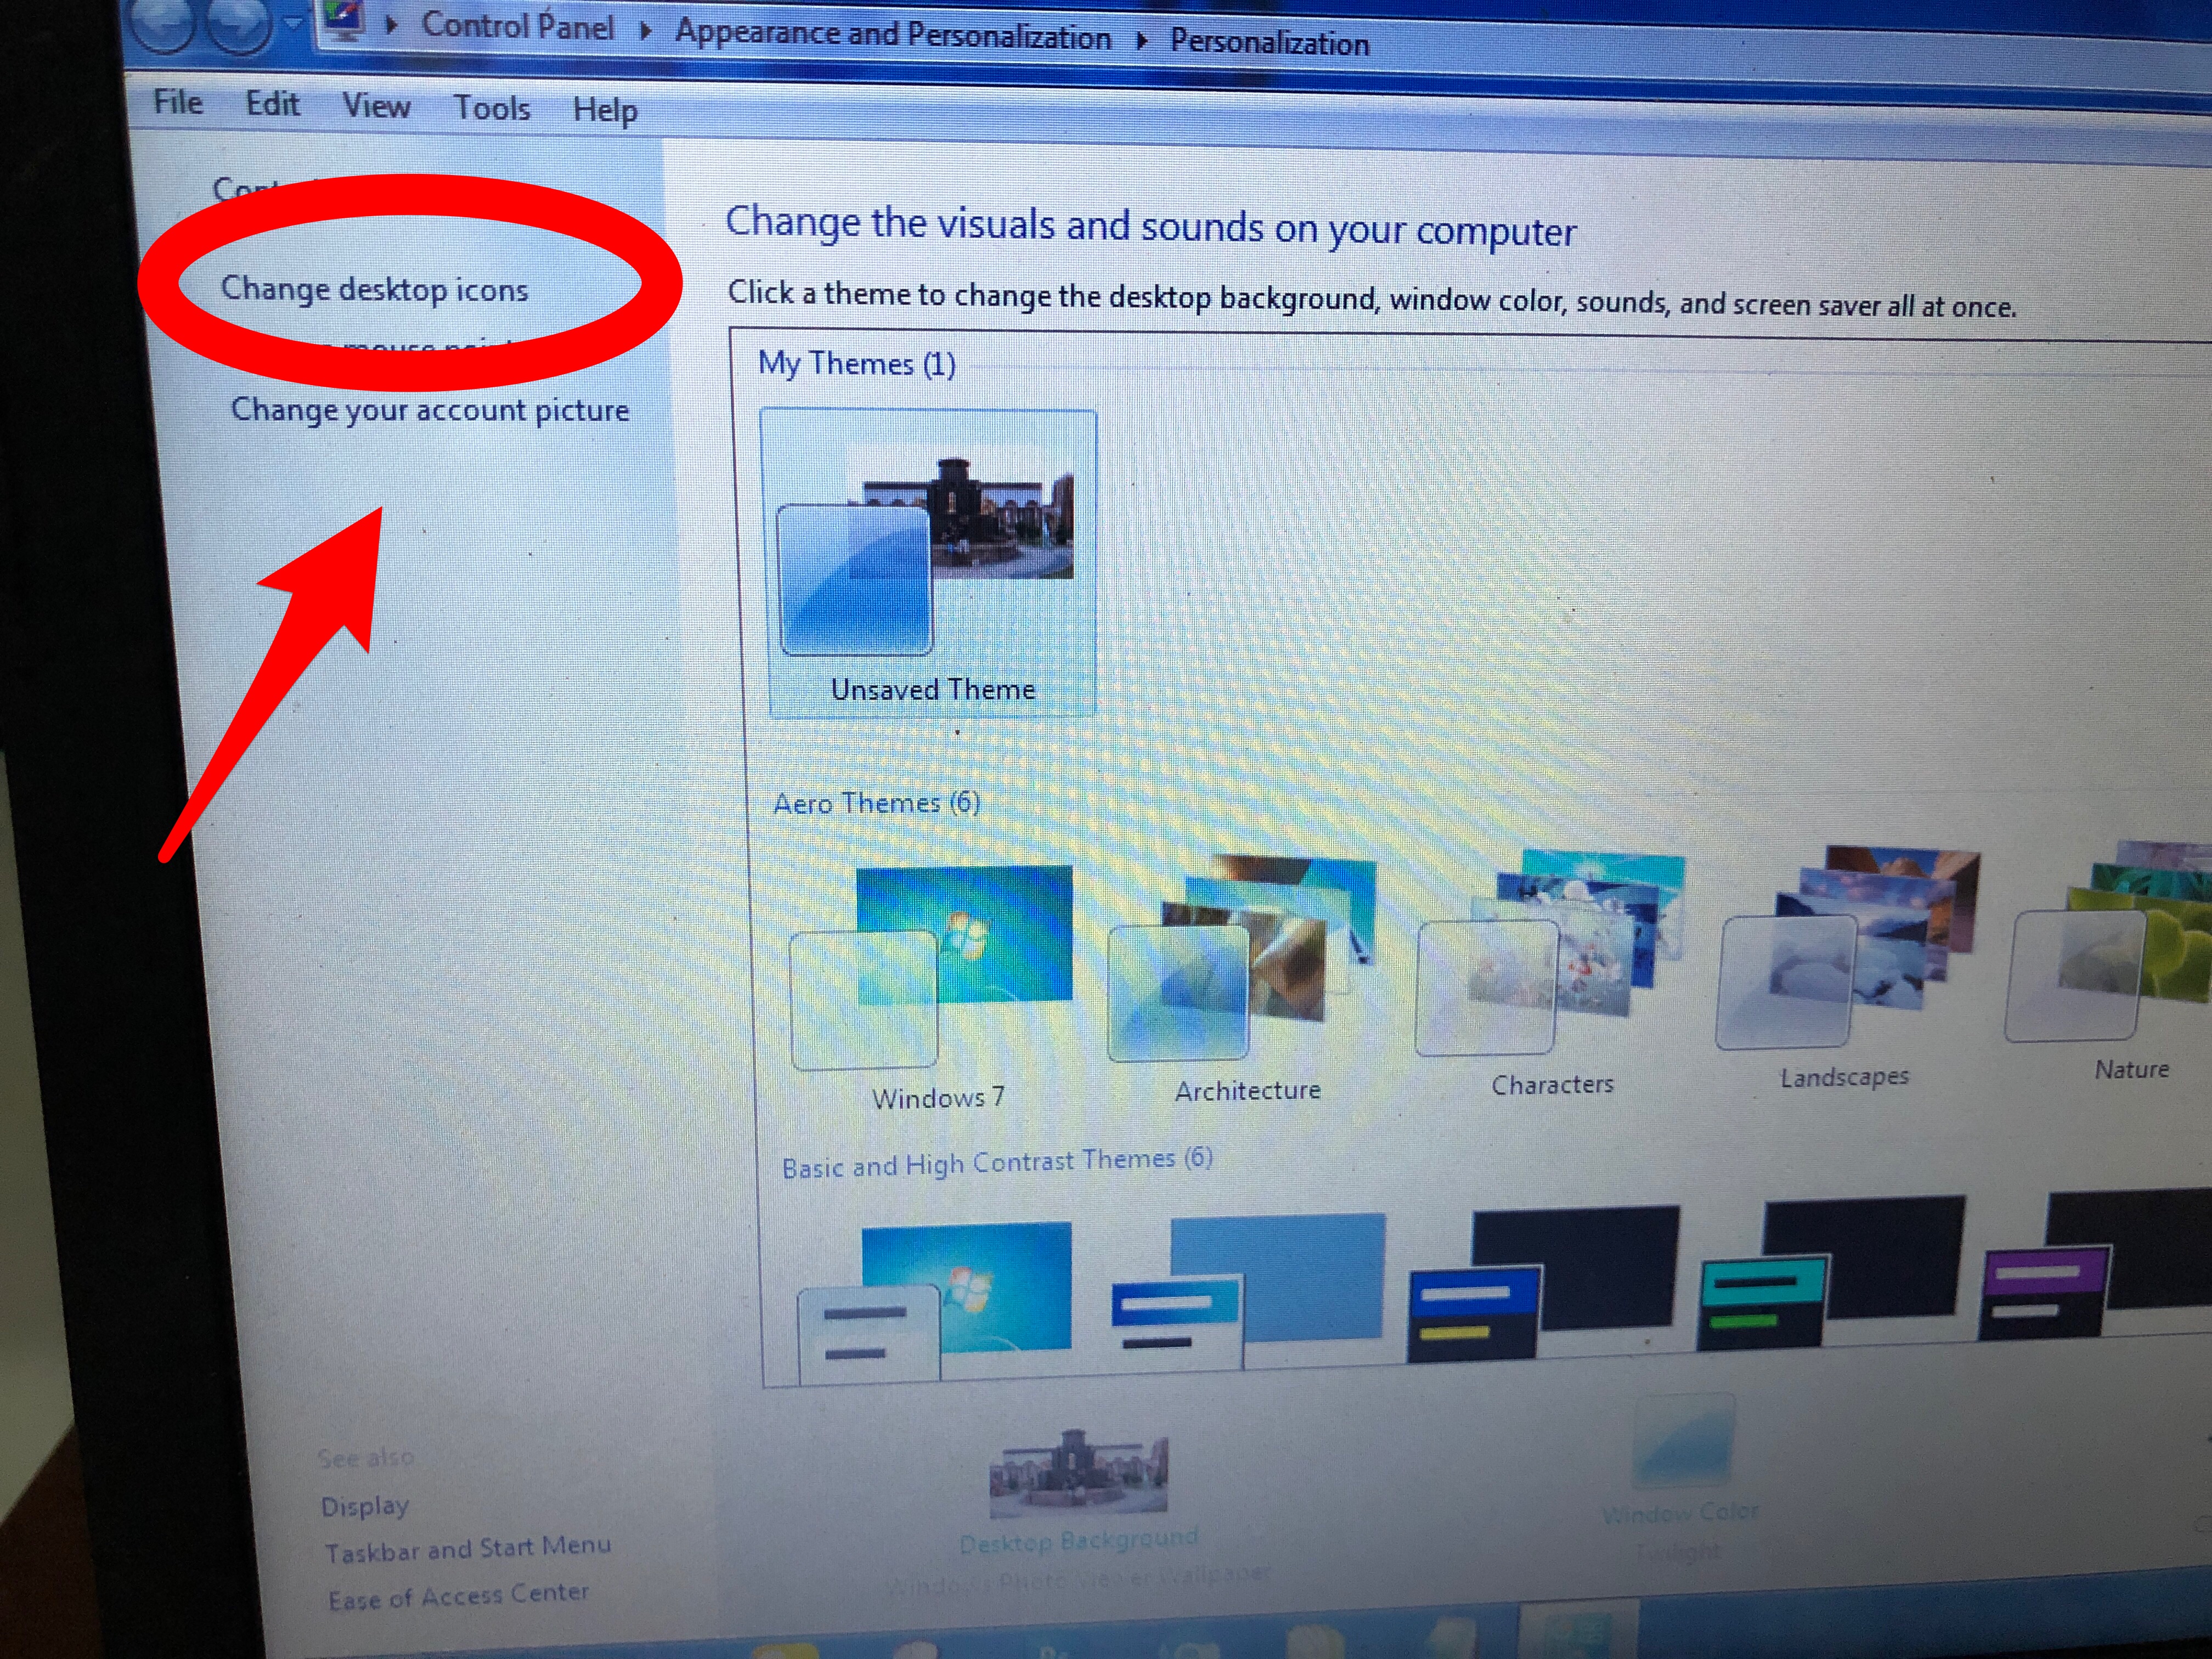Click Change your account picture link
Viewport: 2212px width, 1659px height.
tap(430, 410)
